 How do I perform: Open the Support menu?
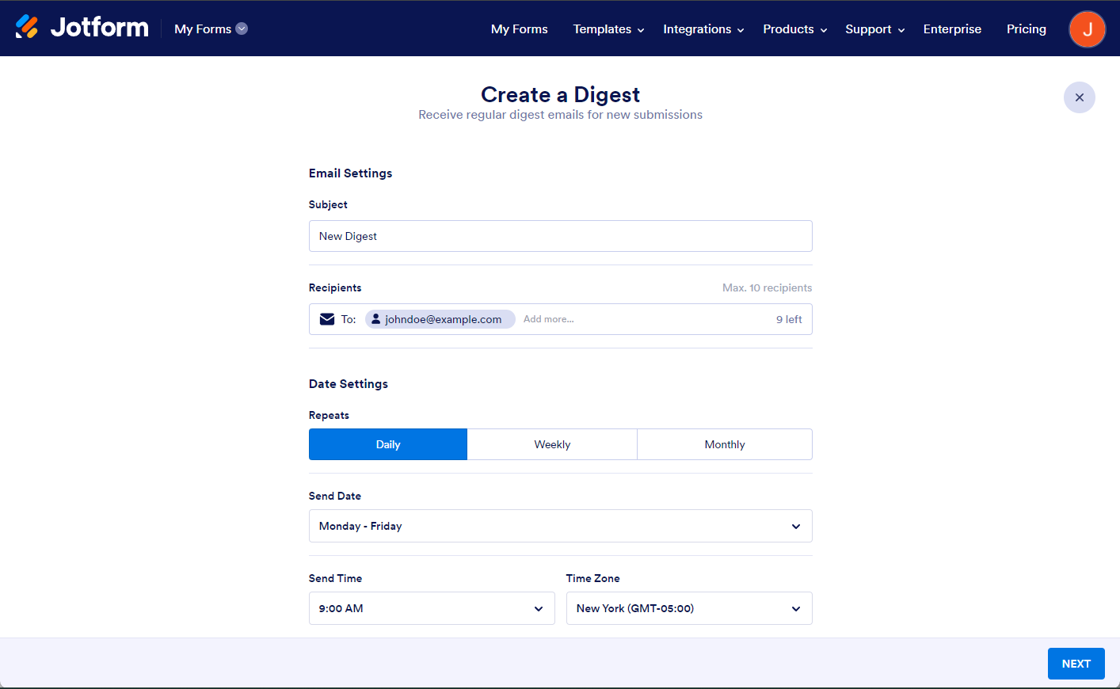click(x=874, y=29)
